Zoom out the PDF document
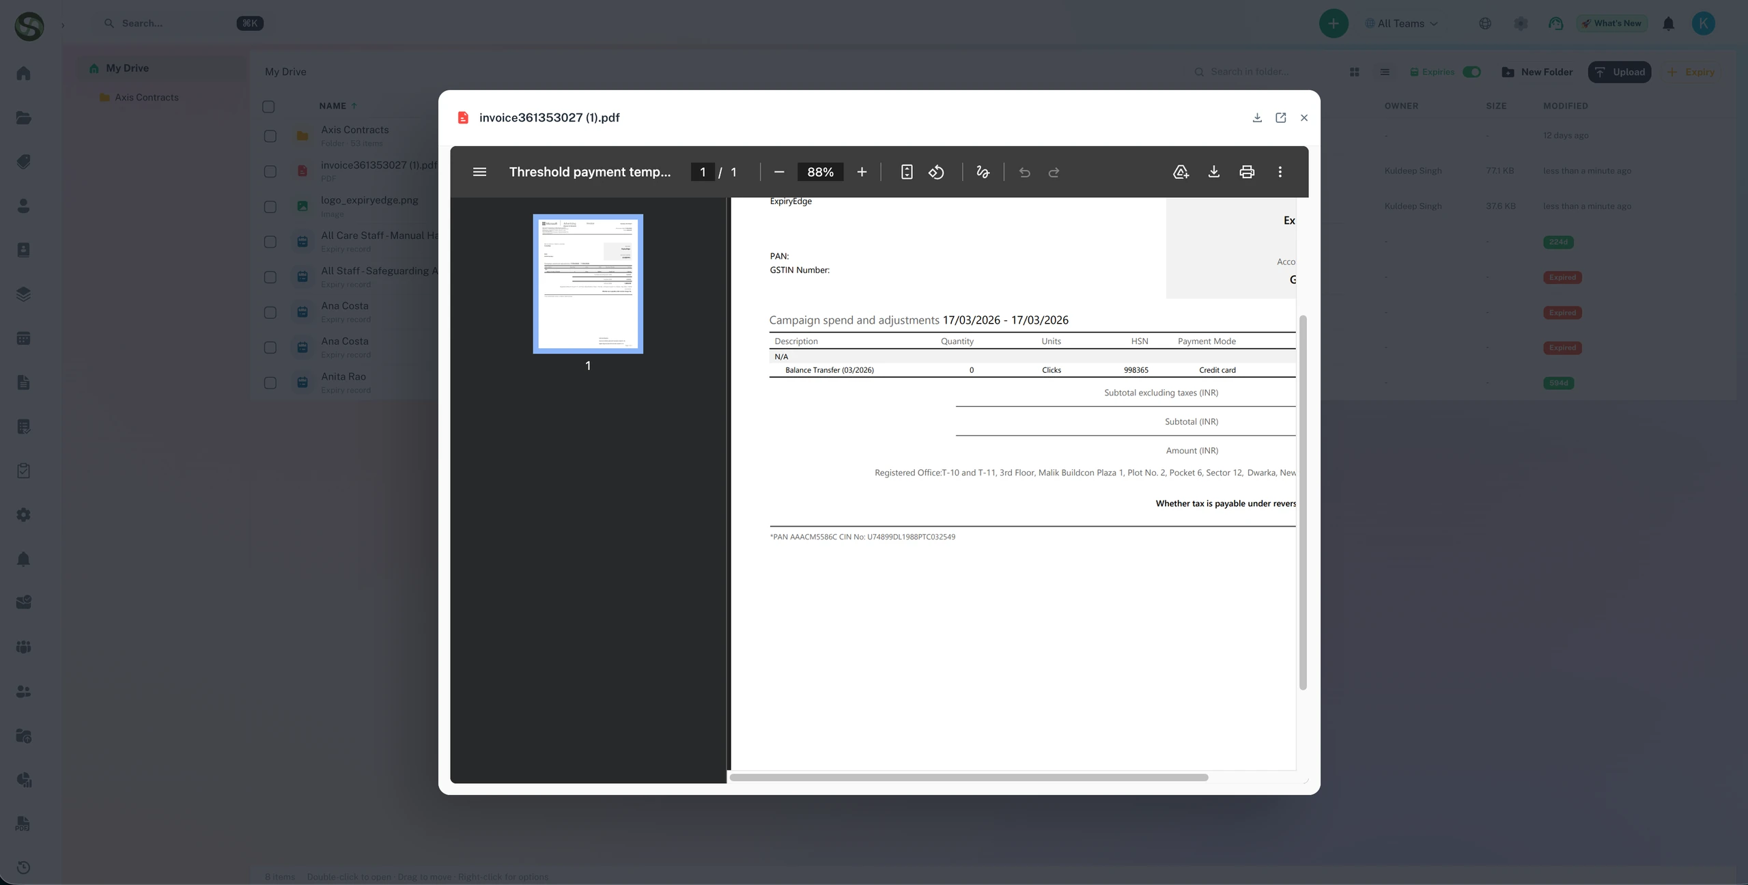Viewport: 1748px width, 885px height. click(779, 172)
